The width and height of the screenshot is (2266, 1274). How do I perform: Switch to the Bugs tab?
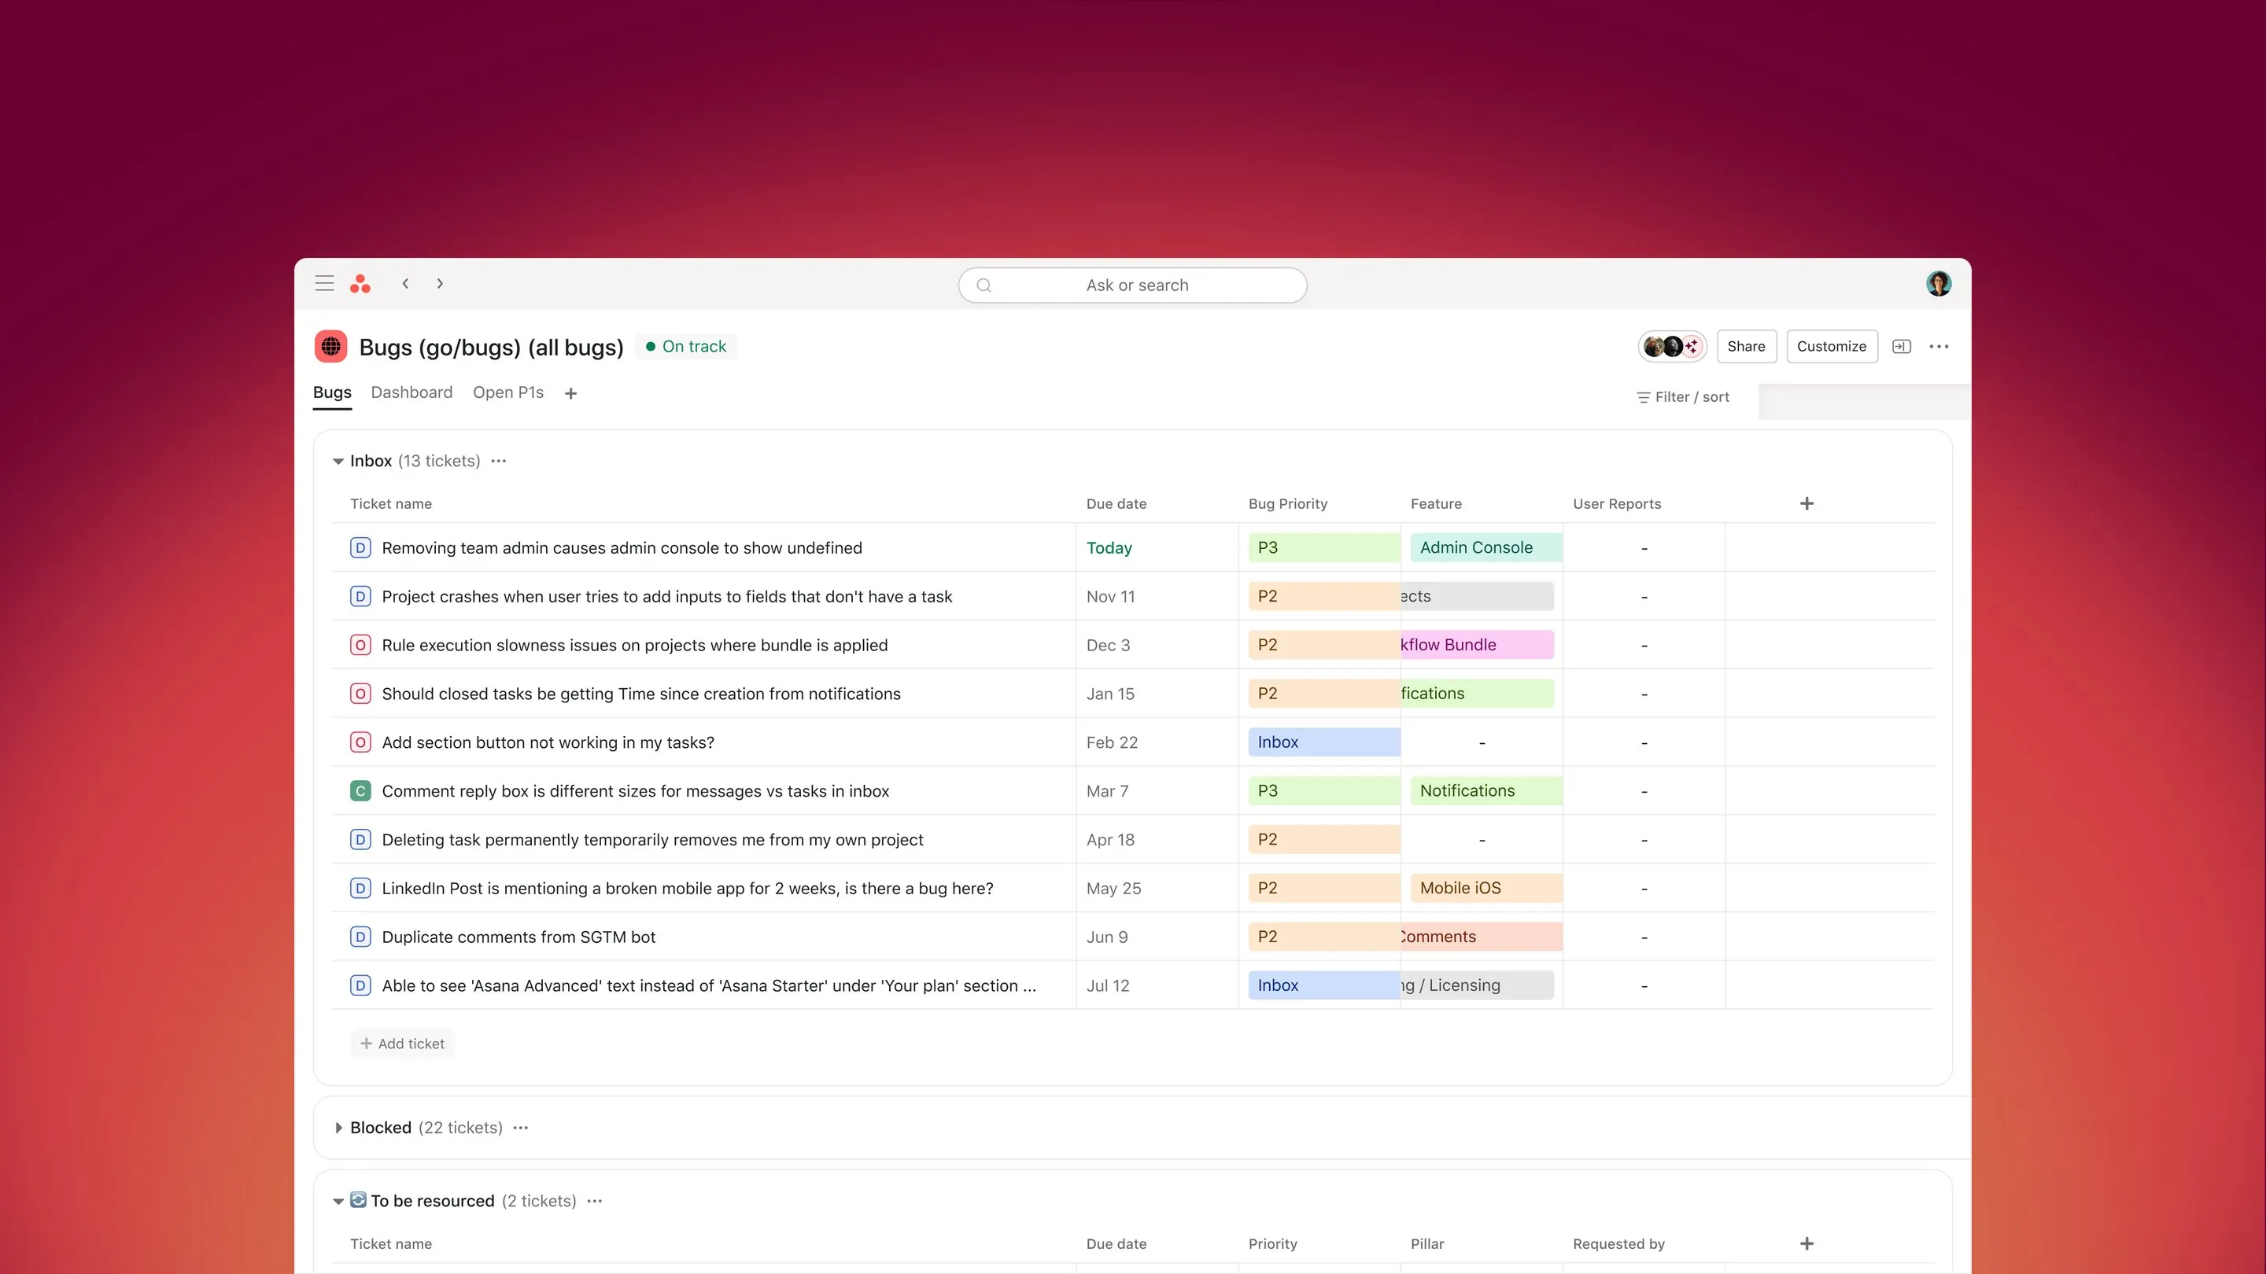[x=331, y=393]
